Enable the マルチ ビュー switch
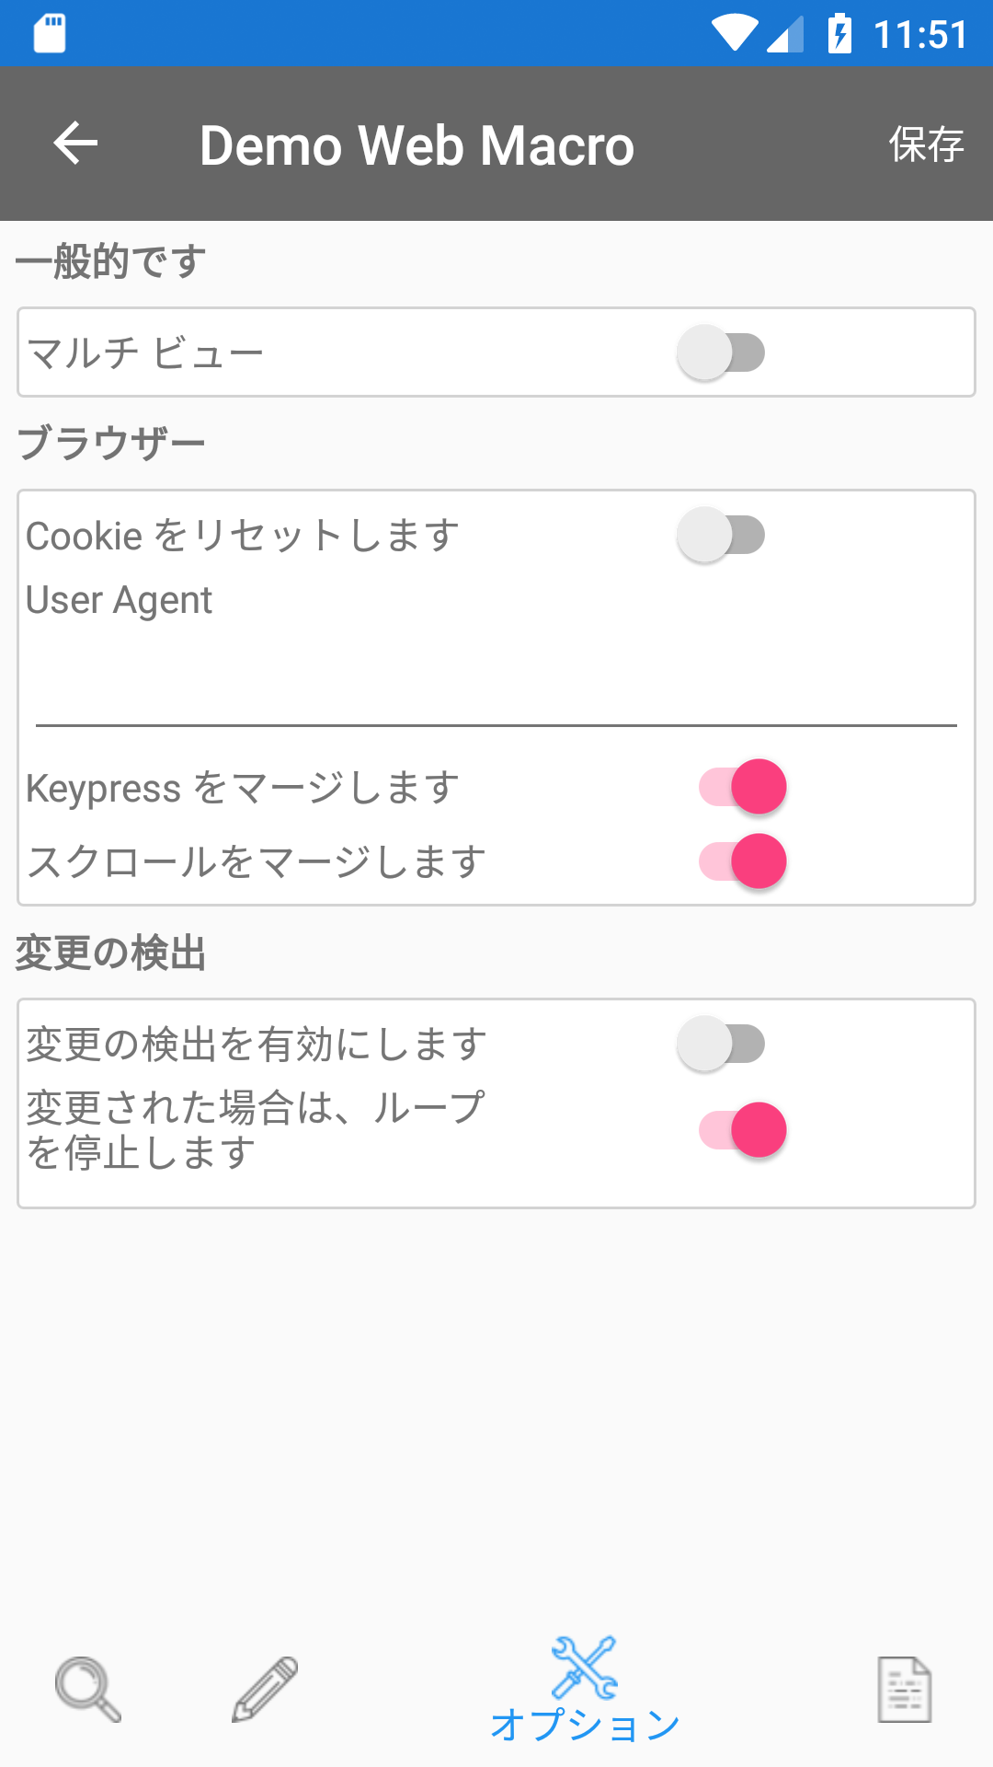The height and width of the screenshot is (1767, 993). (x=721, y=352)
